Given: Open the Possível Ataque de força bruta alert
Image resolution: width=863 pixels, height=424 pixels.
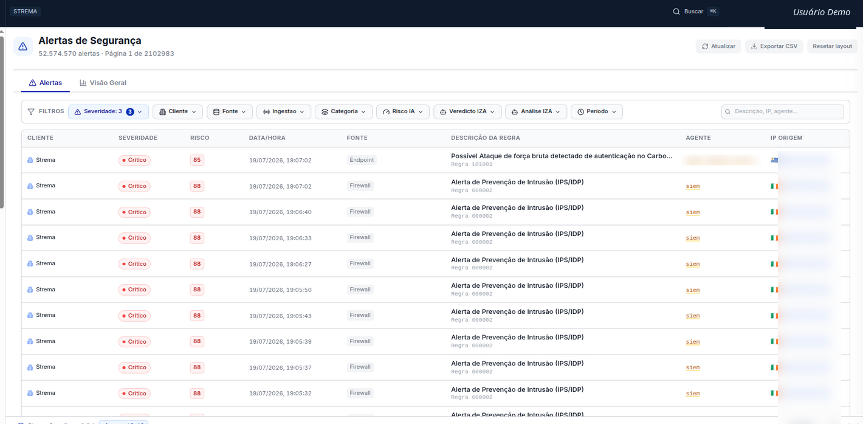Looking at the screenshot, I should click(x=562, y=156).
